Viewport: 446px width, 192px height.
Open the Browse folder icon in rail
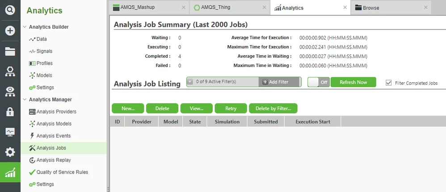[x=10, y=51]
